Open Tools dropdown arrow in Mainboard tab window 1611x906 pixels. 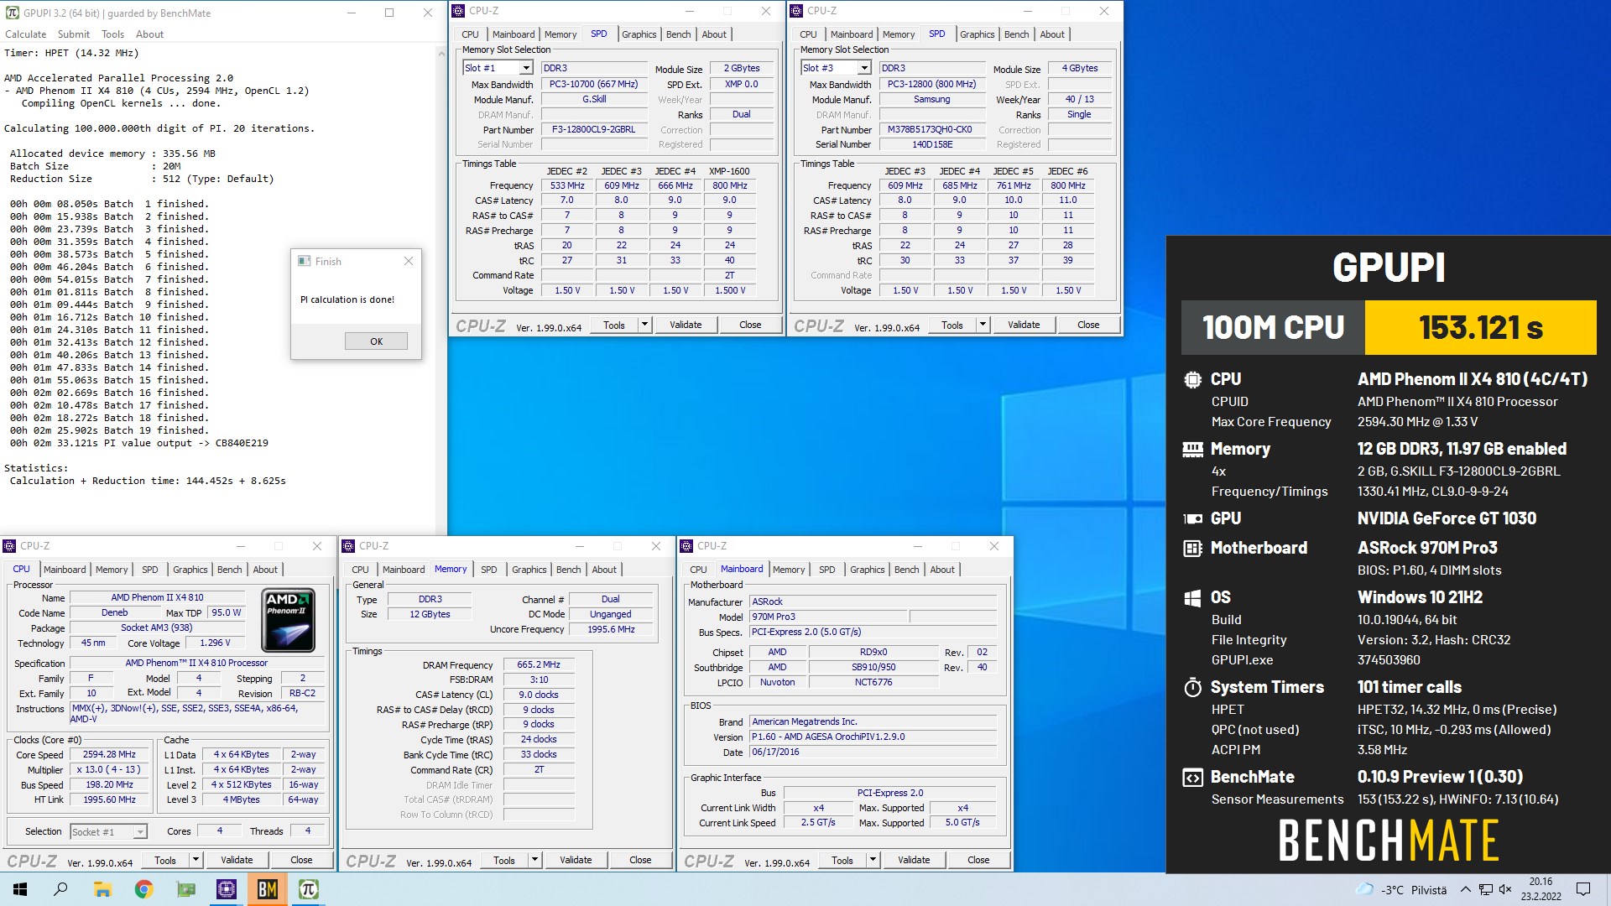873,860
